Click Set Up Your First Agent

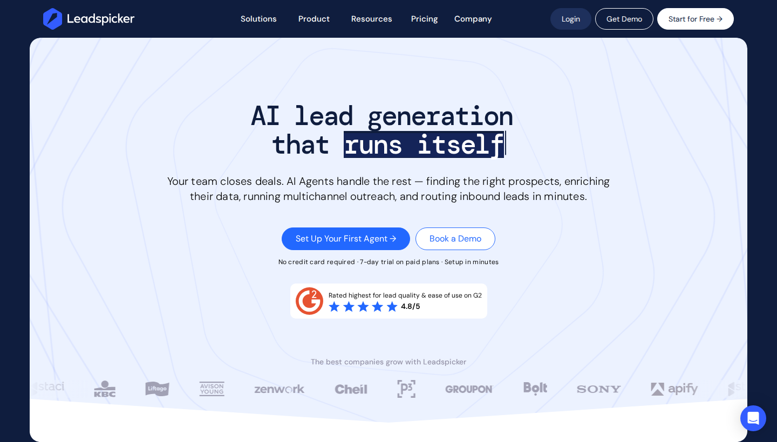pyautogui.click(x=346, y=239)
